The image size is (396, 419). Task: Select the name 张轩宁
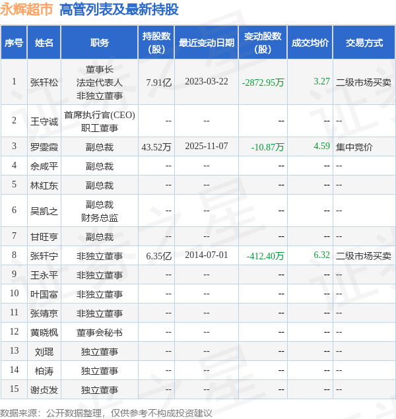(x=44, y=256)
